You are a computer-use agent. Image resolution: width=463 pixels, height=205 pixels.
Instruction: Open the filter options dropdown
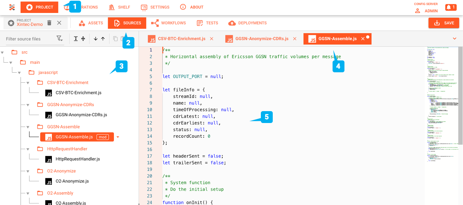(x=59, y=39)
